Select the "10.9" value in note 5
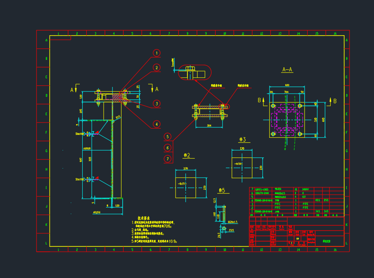Viewport: 374px width, 278px height. click(172, 242)
